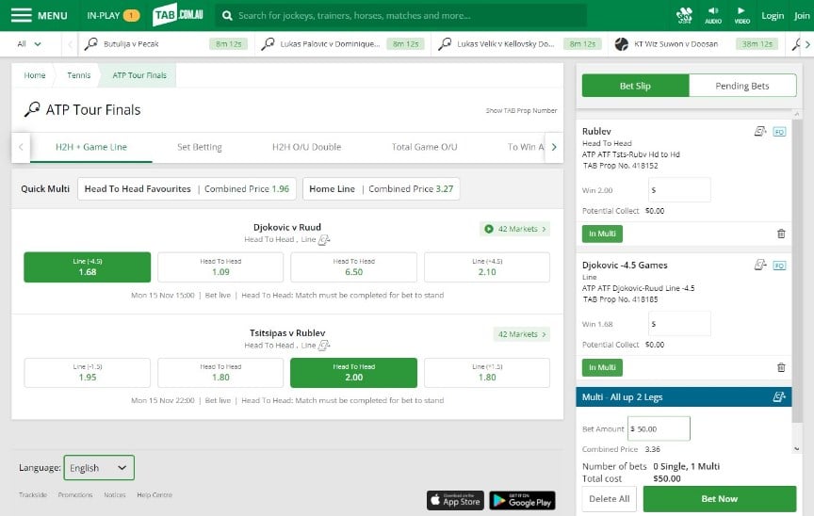Switch to Total Game O/U tab
Image resolution: width=814 pixels, height=516 pixels.
(x=424, y=147)
